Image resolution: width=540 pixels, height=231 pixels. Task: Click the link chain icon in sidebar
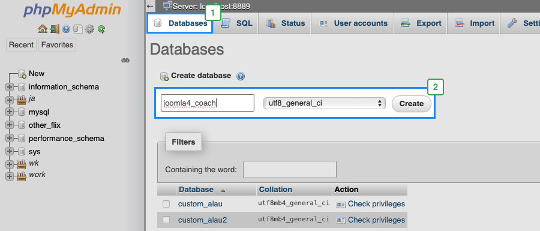[x=125, y=60]
